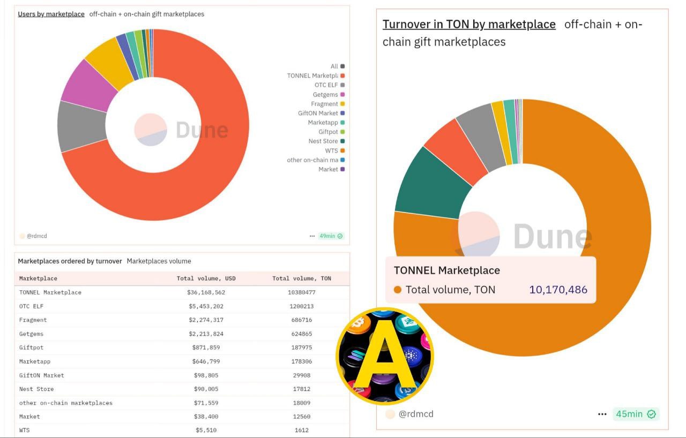Open the three-dot menu on Users by marketplace chart
The width and height of the screenshot is (686, 438).
[312, 236]
